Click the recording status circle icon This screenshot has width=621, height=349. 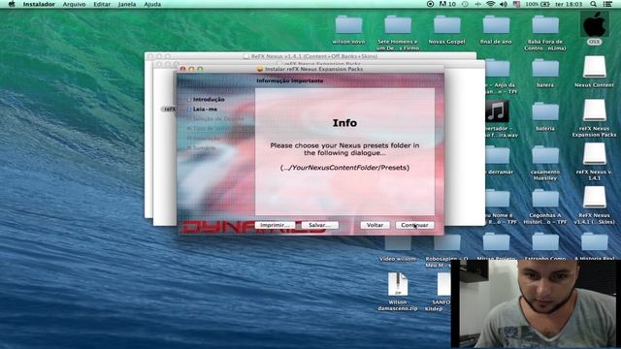point(430,4)
